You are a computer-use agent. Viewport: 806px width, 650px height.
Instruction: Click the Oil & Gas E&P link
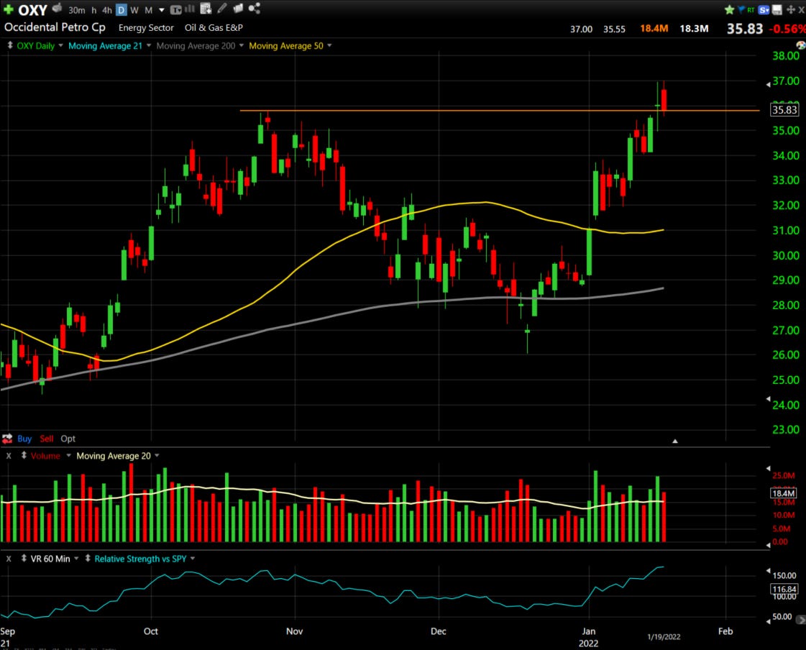click(214, 28)
